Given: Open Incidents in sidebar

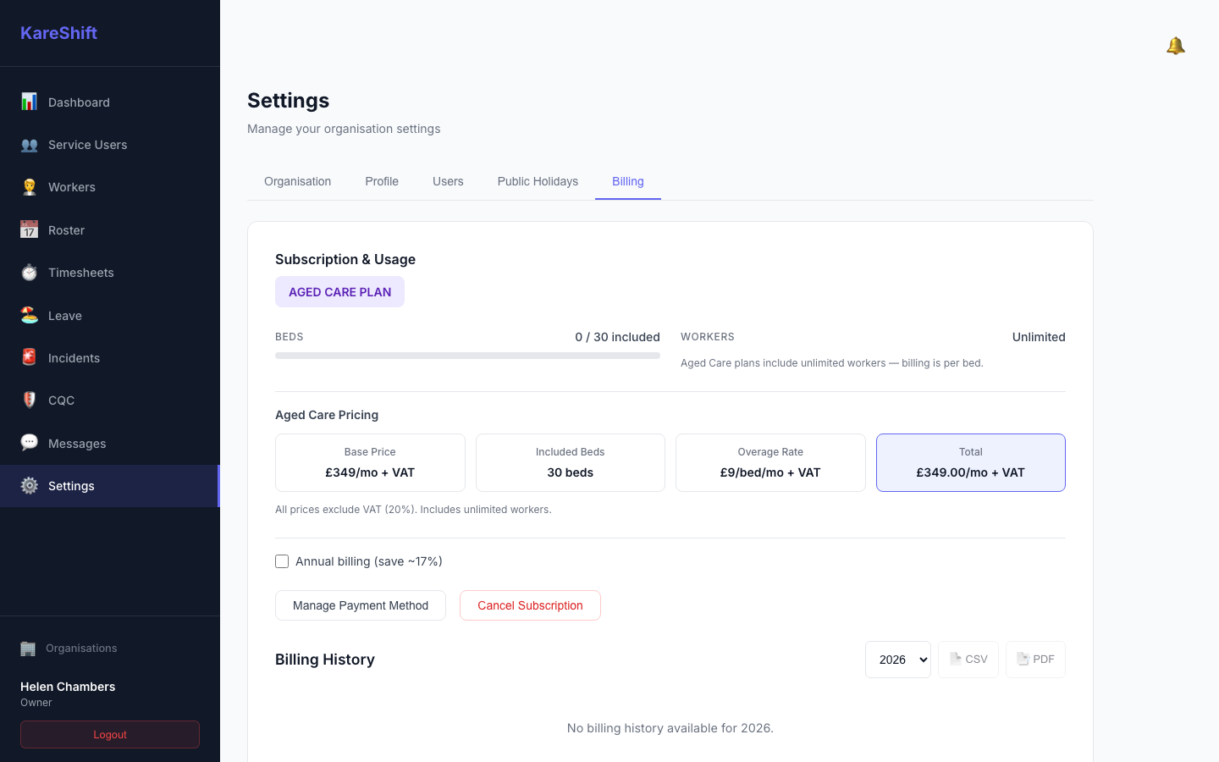Looking at the screenshot, I should coord(110,357).
